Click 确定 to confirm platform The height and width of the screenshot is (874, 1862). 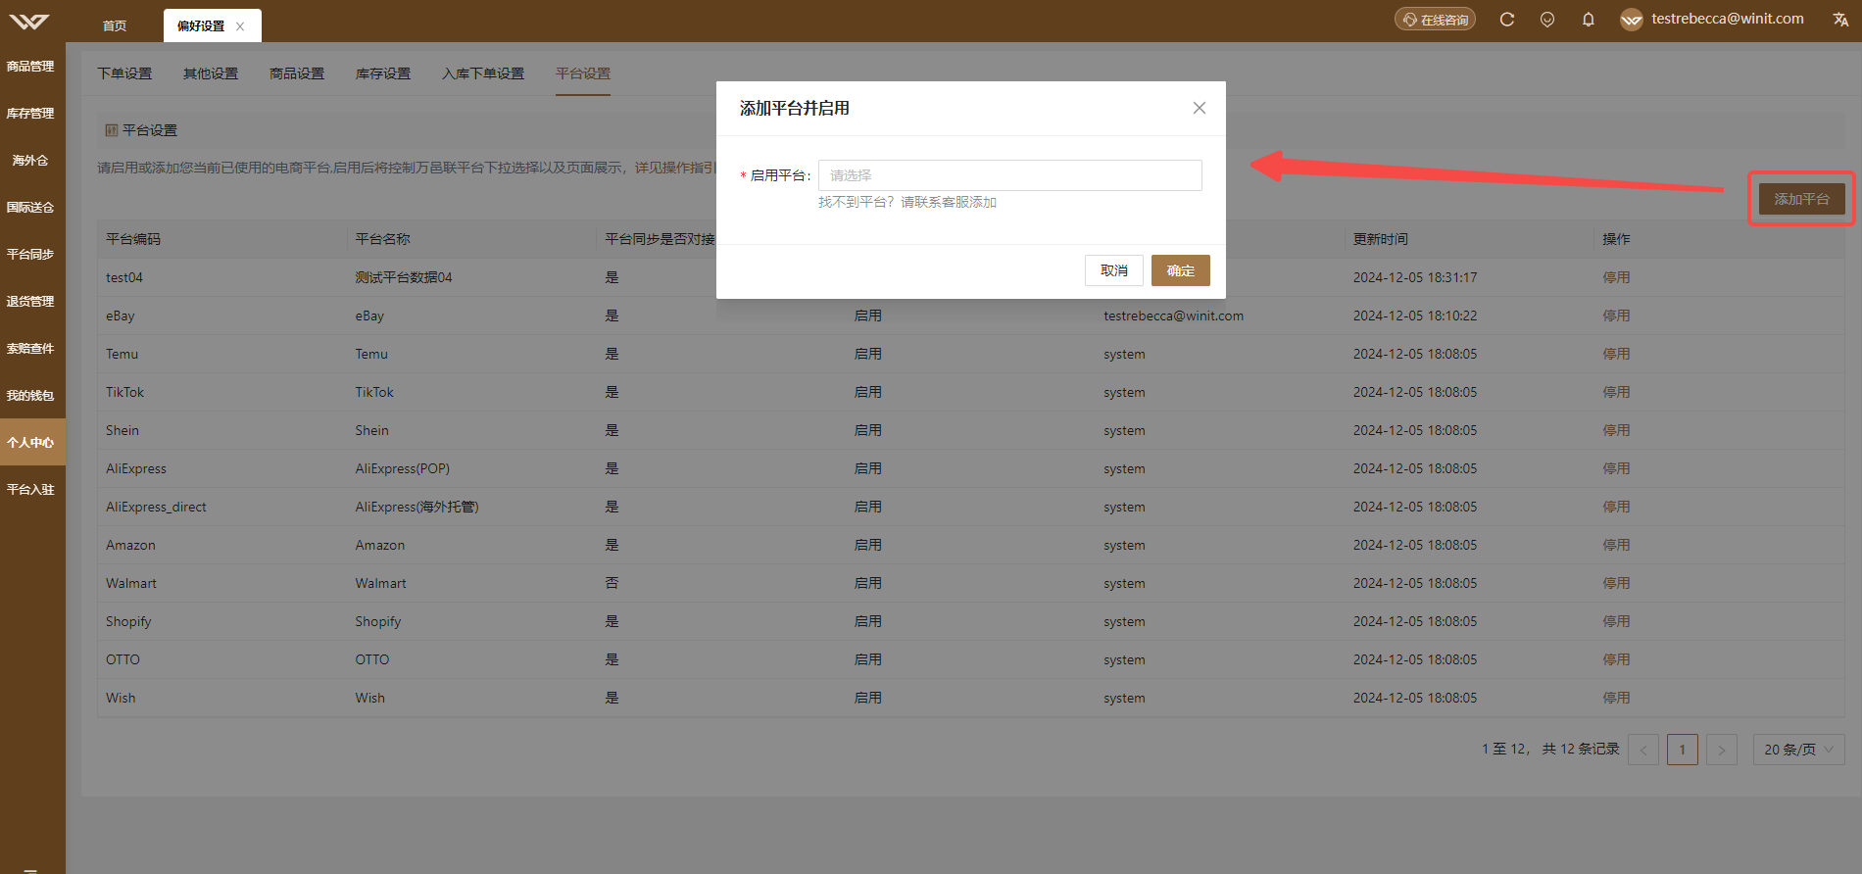coord(1181,270)
